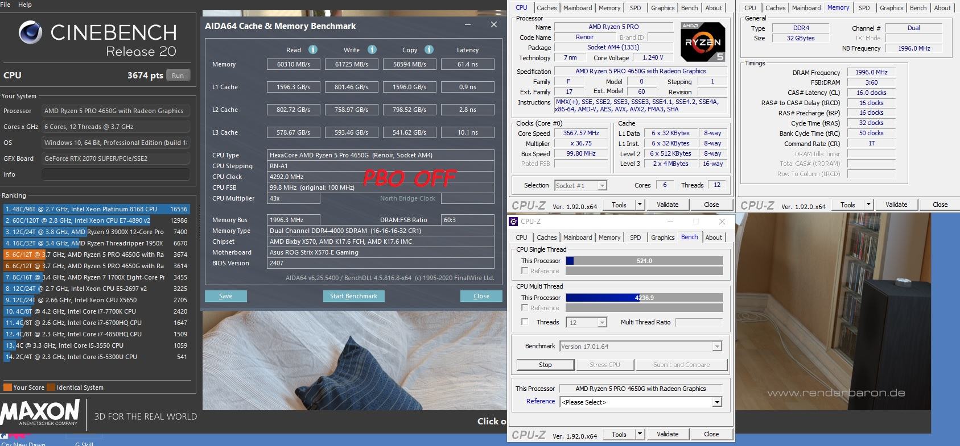
Task: Click the Multi Thread Ratio field
Action: [x=699, y=322]
